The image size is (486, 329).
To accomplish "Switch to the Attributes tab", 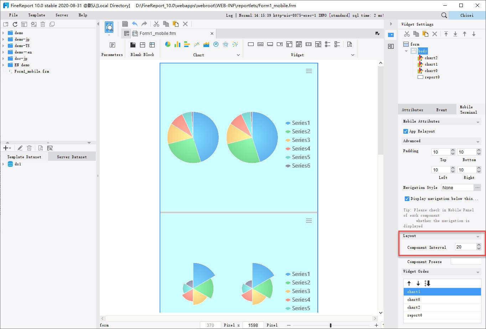I will click(x=413, y=110).
